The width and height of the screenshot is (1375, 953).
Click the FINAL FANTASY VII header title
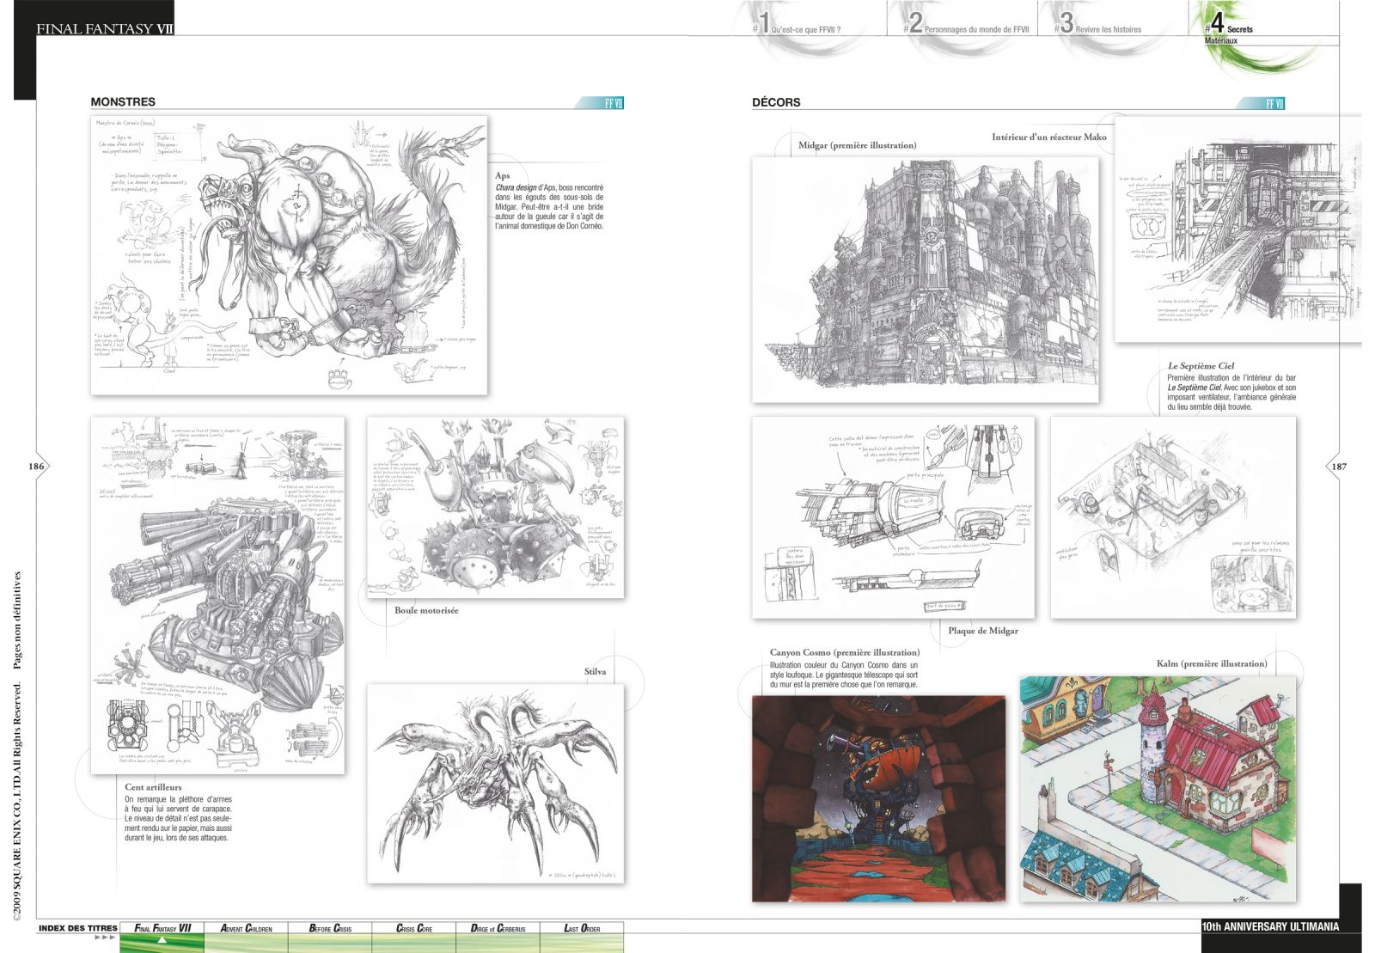[105, 28]
